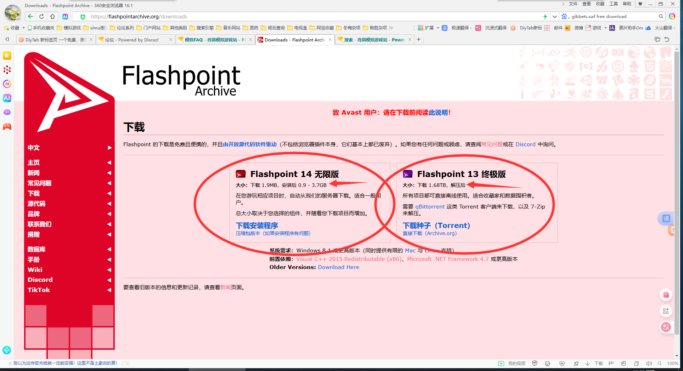Open the extensions icon in bookmarks bar
683x371 pixels.
tap(420, 28)
